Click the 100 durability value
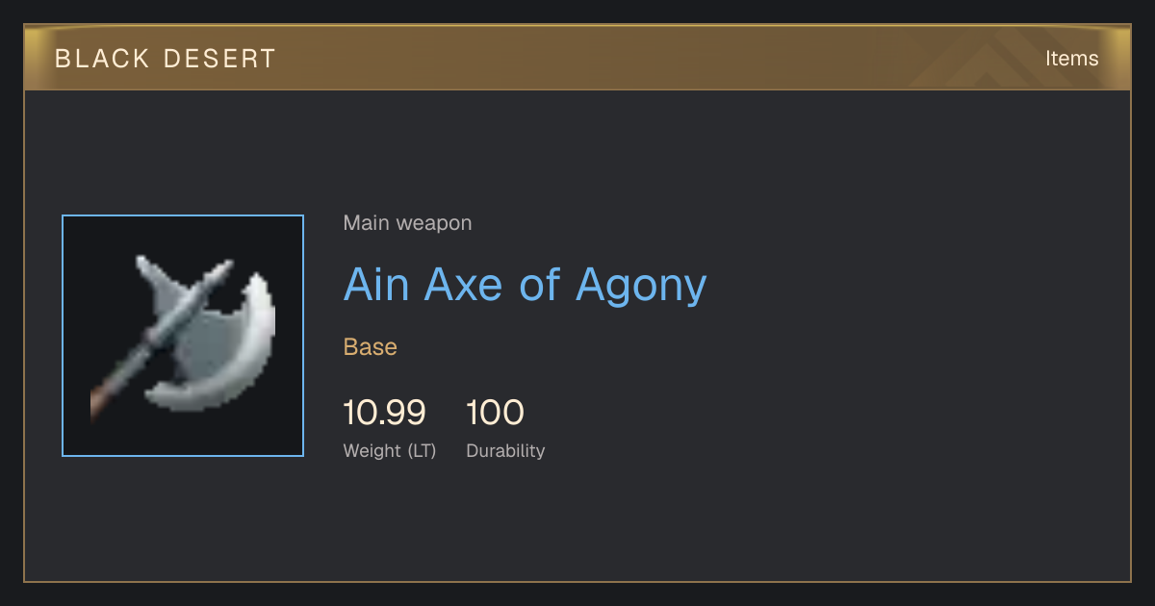The width and height of the screenshot is (1155, 606). (x=495, y=413)
